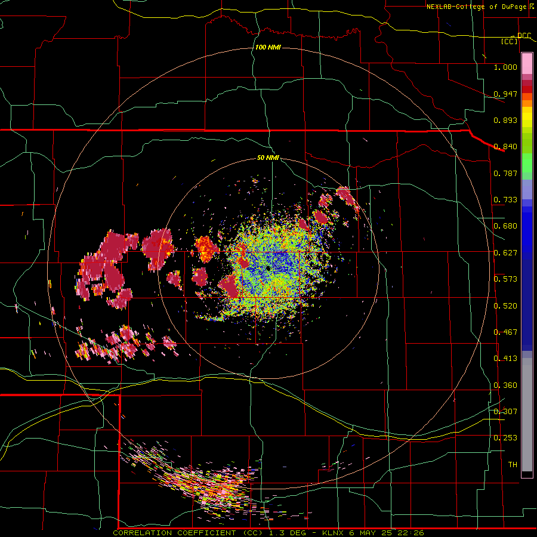Click the 0.520 color scale value
The width and height of the screenshot is (537, 537).
505,306
